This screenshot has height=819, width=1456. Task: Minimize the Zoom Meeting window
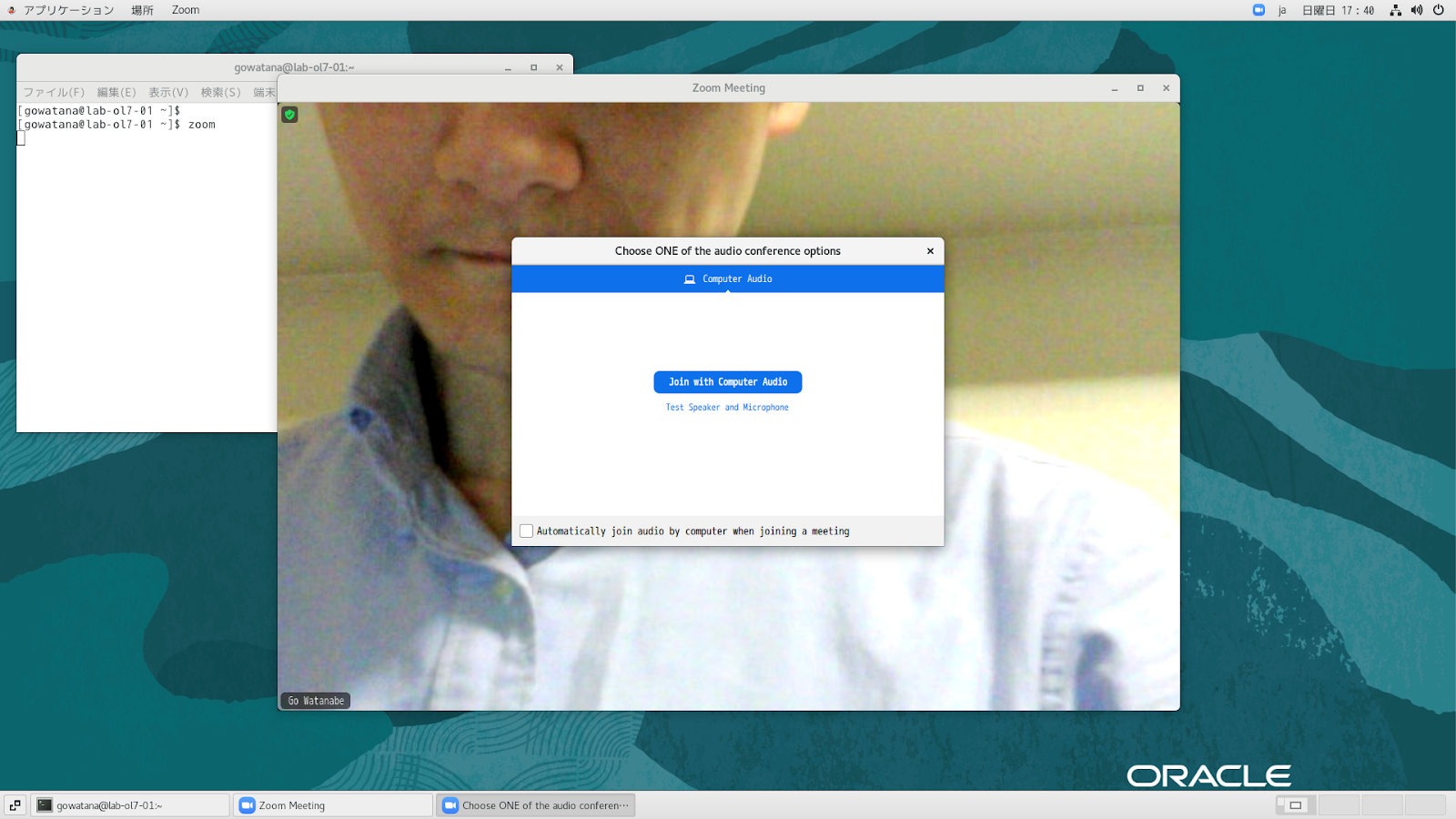(x=1115, y=88)
